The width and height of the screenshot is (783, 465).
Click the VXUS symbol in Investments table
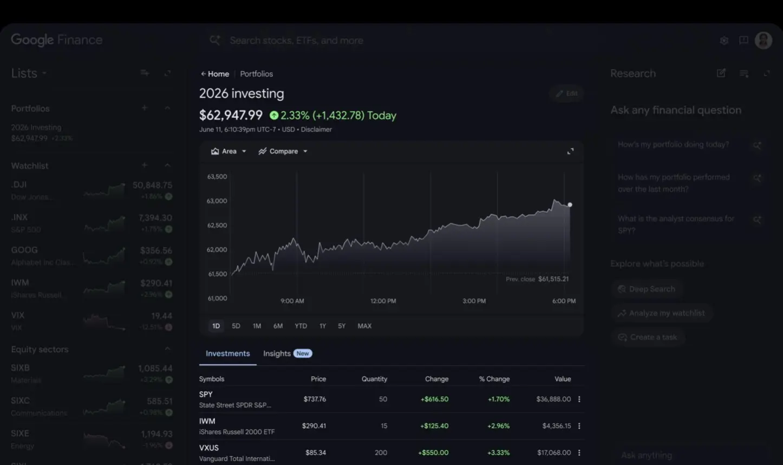pyautogui.click(x=209, y=448)
